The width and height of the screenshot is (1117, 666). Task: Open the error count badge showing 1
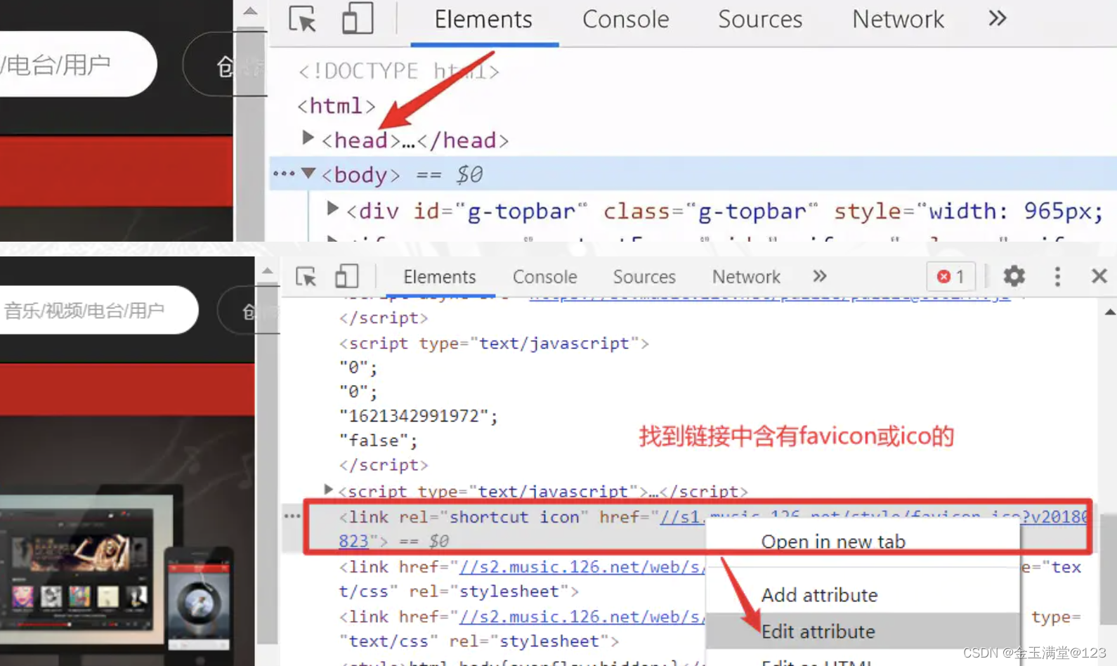click(951, 277)
